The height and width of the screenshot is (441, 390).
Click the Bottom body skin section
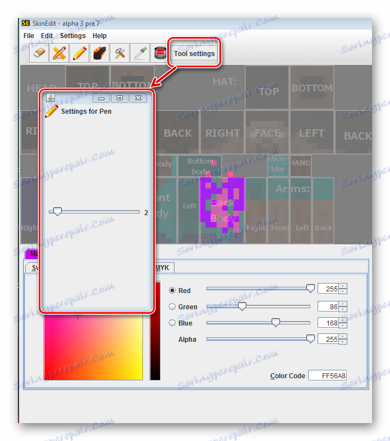coord(200,166)
